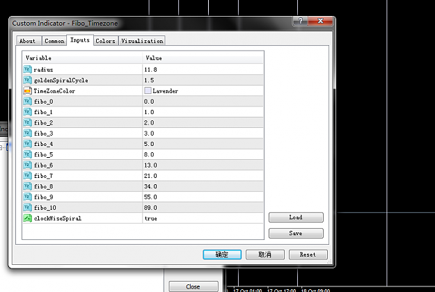Click the clockWiseSpiral boolean type icon
Screen dimensions: 435x292
(x=27, y=218)
